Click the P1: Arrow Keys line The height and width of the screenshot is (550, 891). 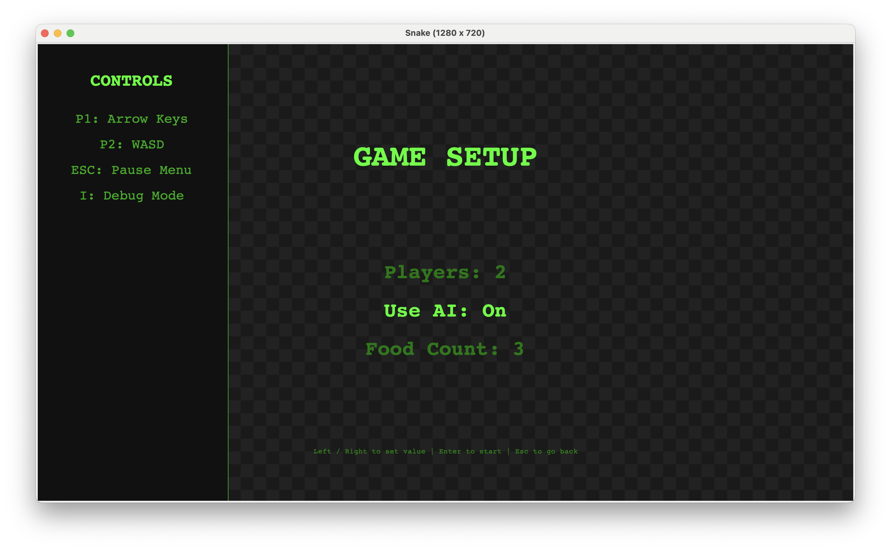(132, 119)
